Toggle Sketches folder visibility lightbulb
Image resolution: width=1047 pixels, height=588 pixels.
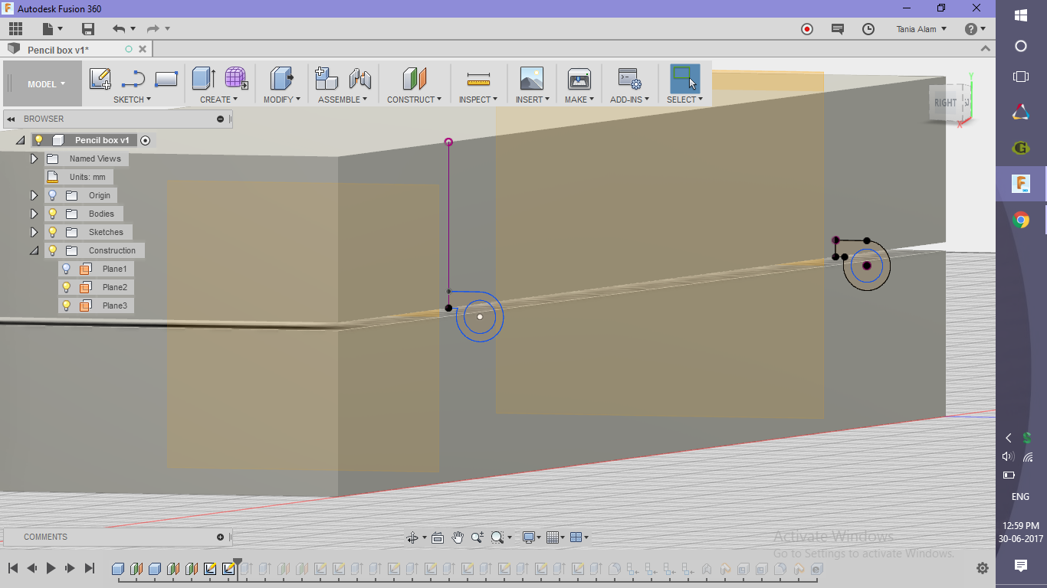click(x=52, y=232)
